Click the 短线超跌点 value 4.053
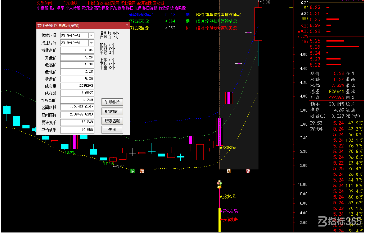The image size is (365, 233). 170,28
